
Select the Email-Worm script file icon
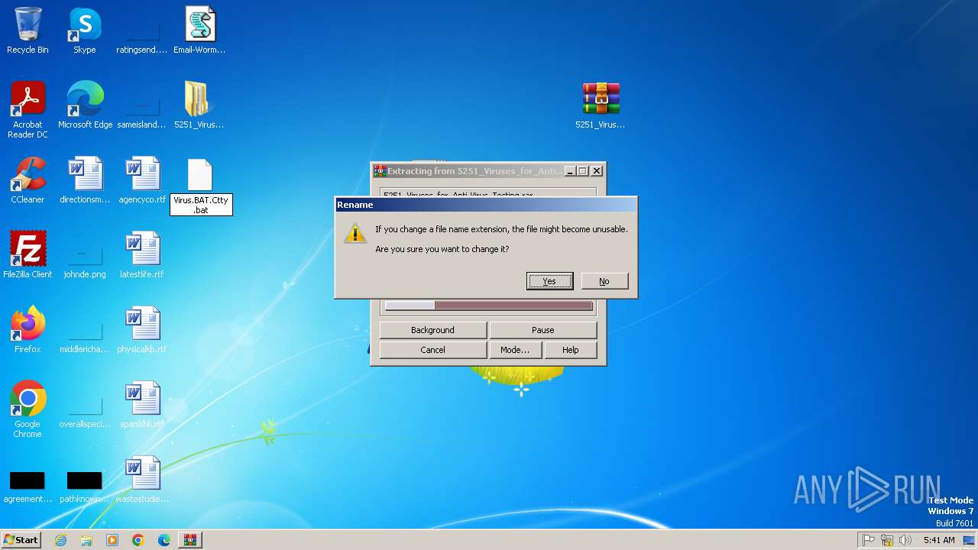199,31
